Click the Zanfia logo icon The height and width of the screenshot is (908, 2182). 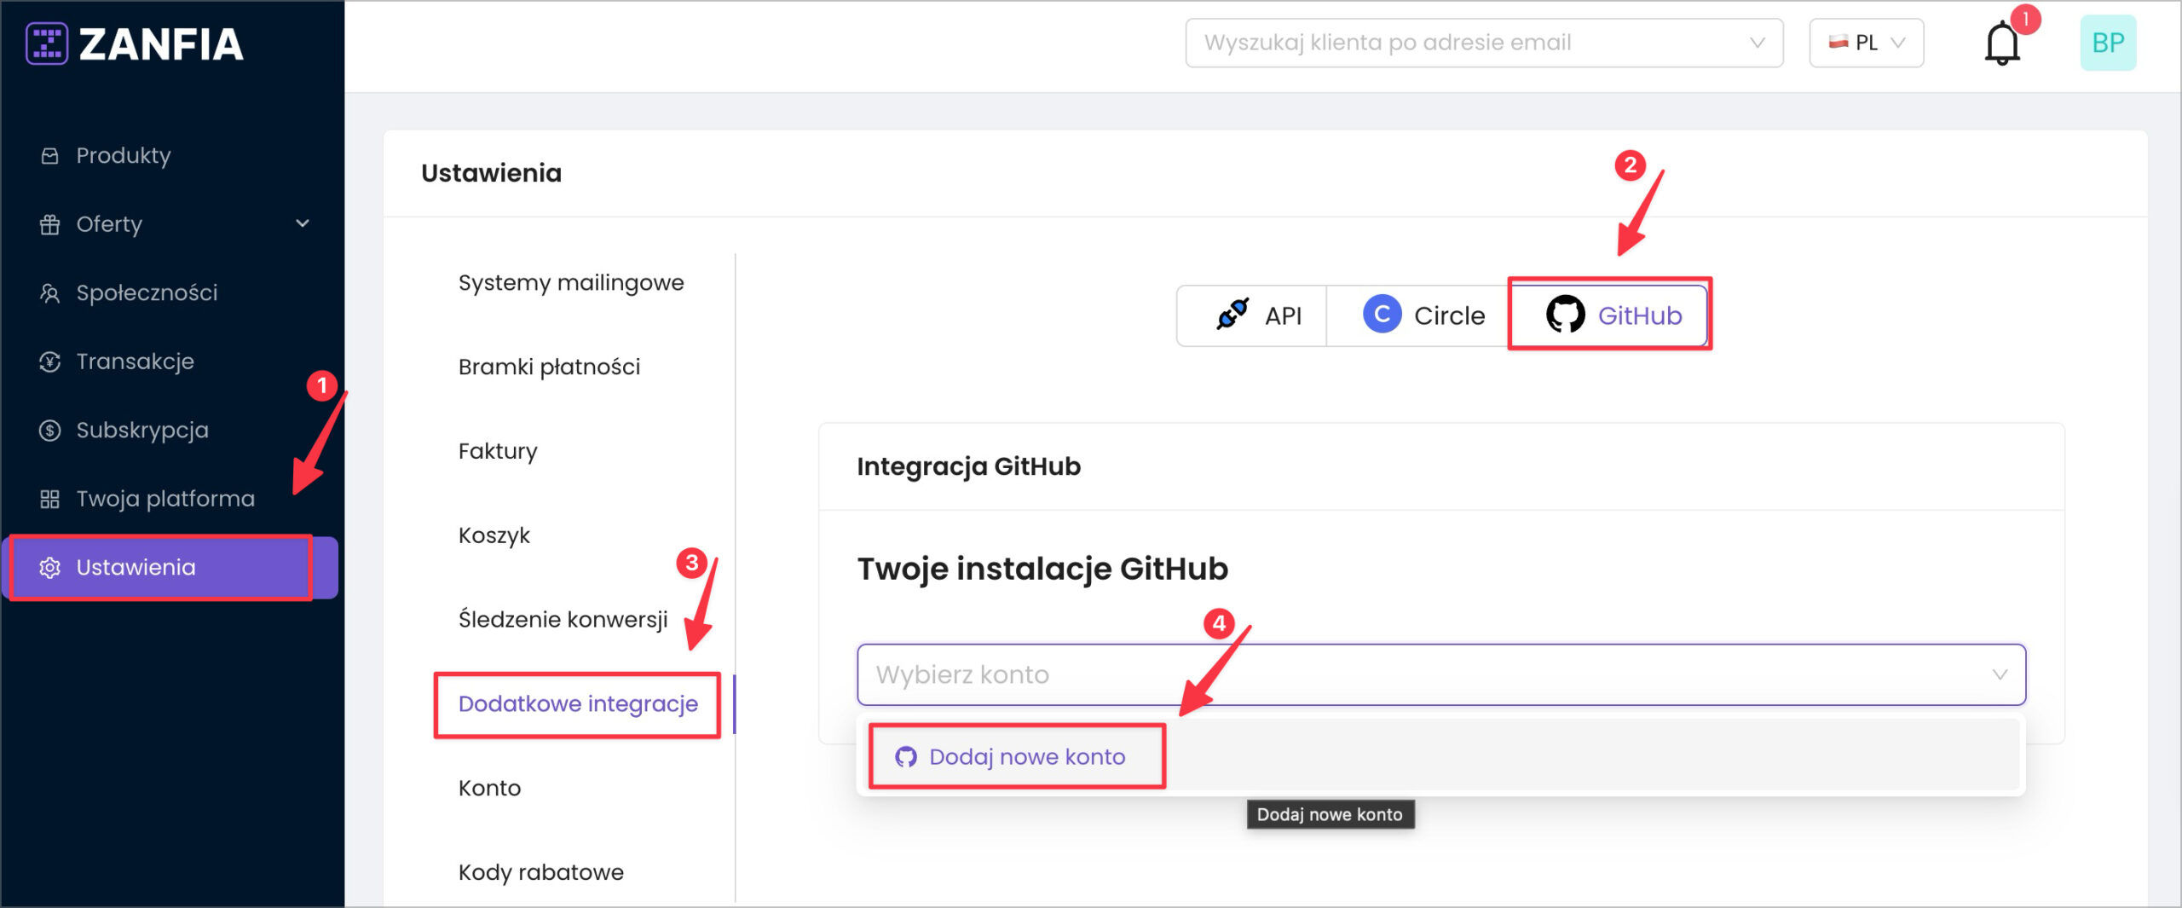[47, 43]
